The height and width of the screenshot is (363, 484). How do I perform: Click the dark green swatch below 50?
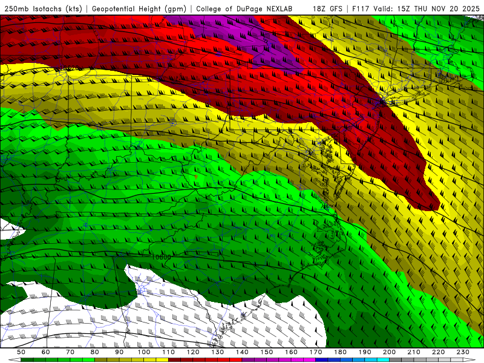[27, 360]
